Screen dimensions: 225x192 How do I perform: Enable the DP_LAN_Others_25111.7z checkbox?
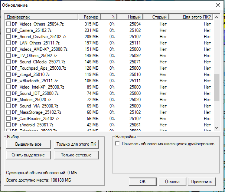point(9,43)
